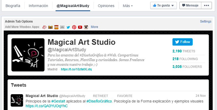Open the 24 Nov tweet timestamp
217x110 pixels.
tap(200, 96)
